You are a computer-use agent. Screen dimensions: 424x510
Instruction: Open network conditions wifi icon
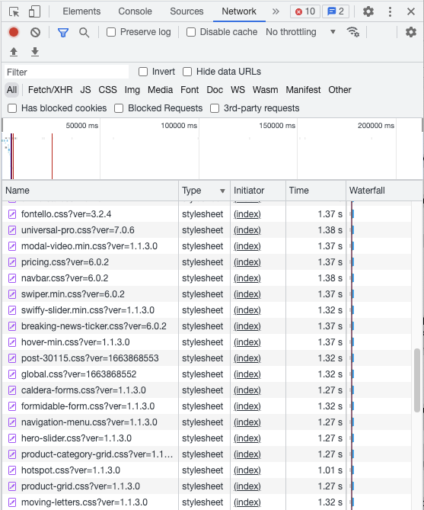353,32
